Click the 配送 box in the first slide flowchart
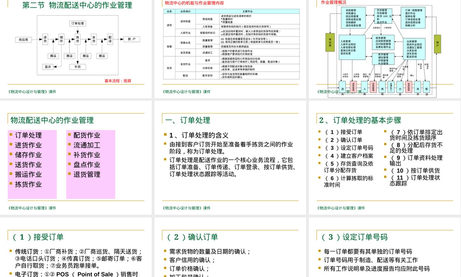 coord(110,39)
